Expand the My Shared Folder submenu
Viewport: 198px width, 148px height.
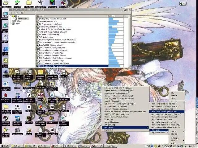(159, 133)
